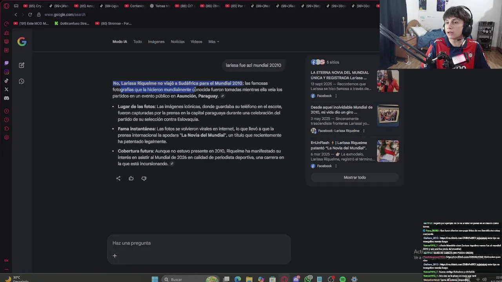
Task: Open the workspaces icon left of the tabs
Action: (x=16, y=6)
